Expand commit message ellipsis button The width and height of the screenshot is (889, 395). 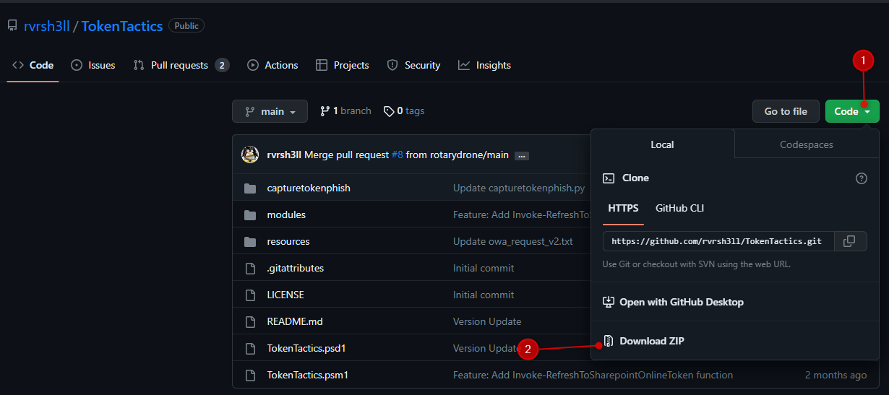[x=522, y=155]
